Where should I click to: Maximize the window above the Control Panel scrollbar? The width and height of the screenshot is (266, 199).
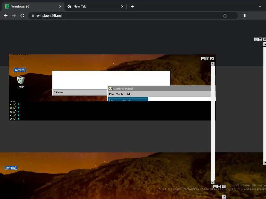point(207,59)
